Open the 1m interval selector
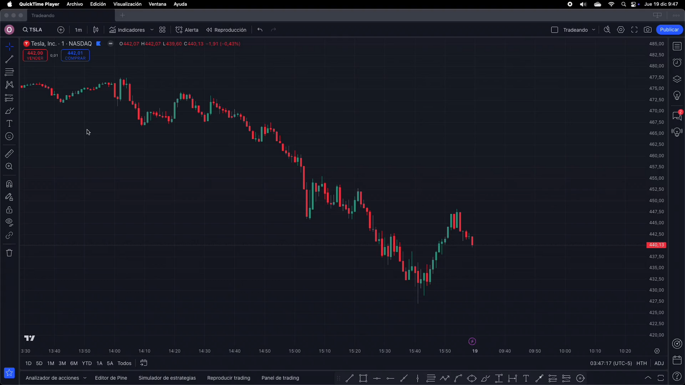 click(78, 30)
